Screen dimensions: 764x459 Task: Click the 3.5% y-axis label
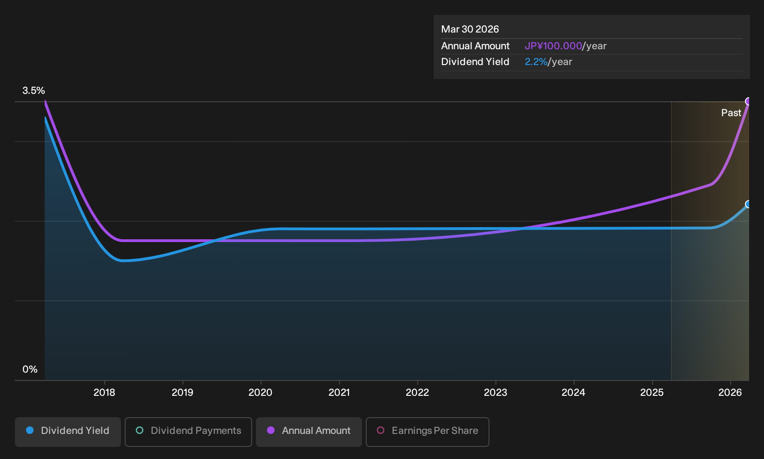point(34,91)
